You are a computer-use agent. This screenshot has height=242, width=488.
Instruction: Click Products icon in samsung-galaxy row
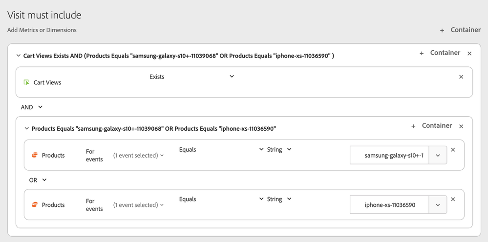[x=35, y=155]
